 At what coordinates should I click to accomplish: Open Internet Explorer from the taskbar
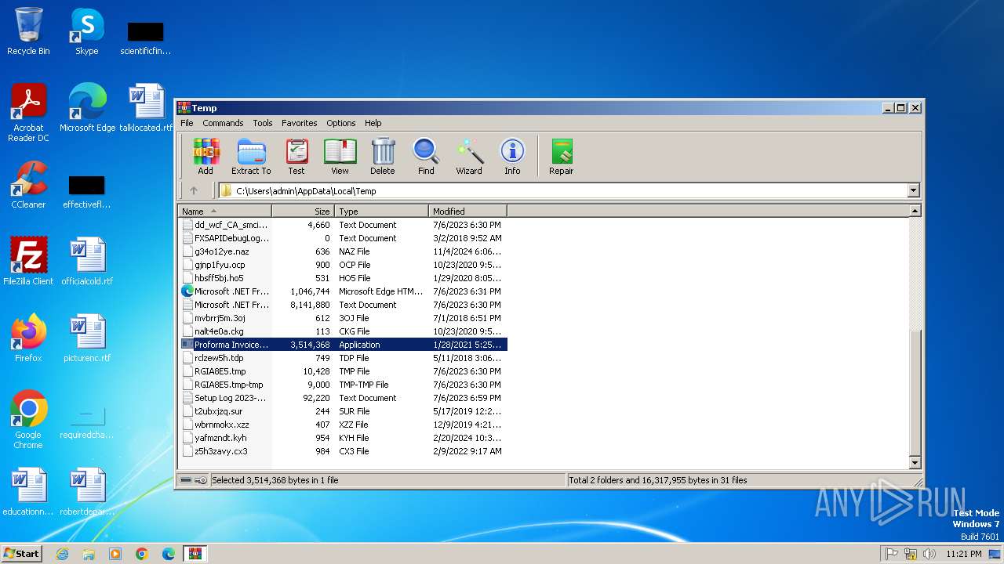coord(62,554)
